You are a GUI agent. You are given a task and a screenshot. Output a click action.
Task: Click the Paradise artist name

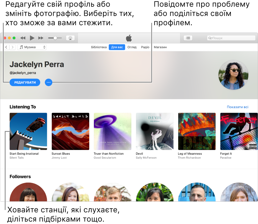[226, 158]
